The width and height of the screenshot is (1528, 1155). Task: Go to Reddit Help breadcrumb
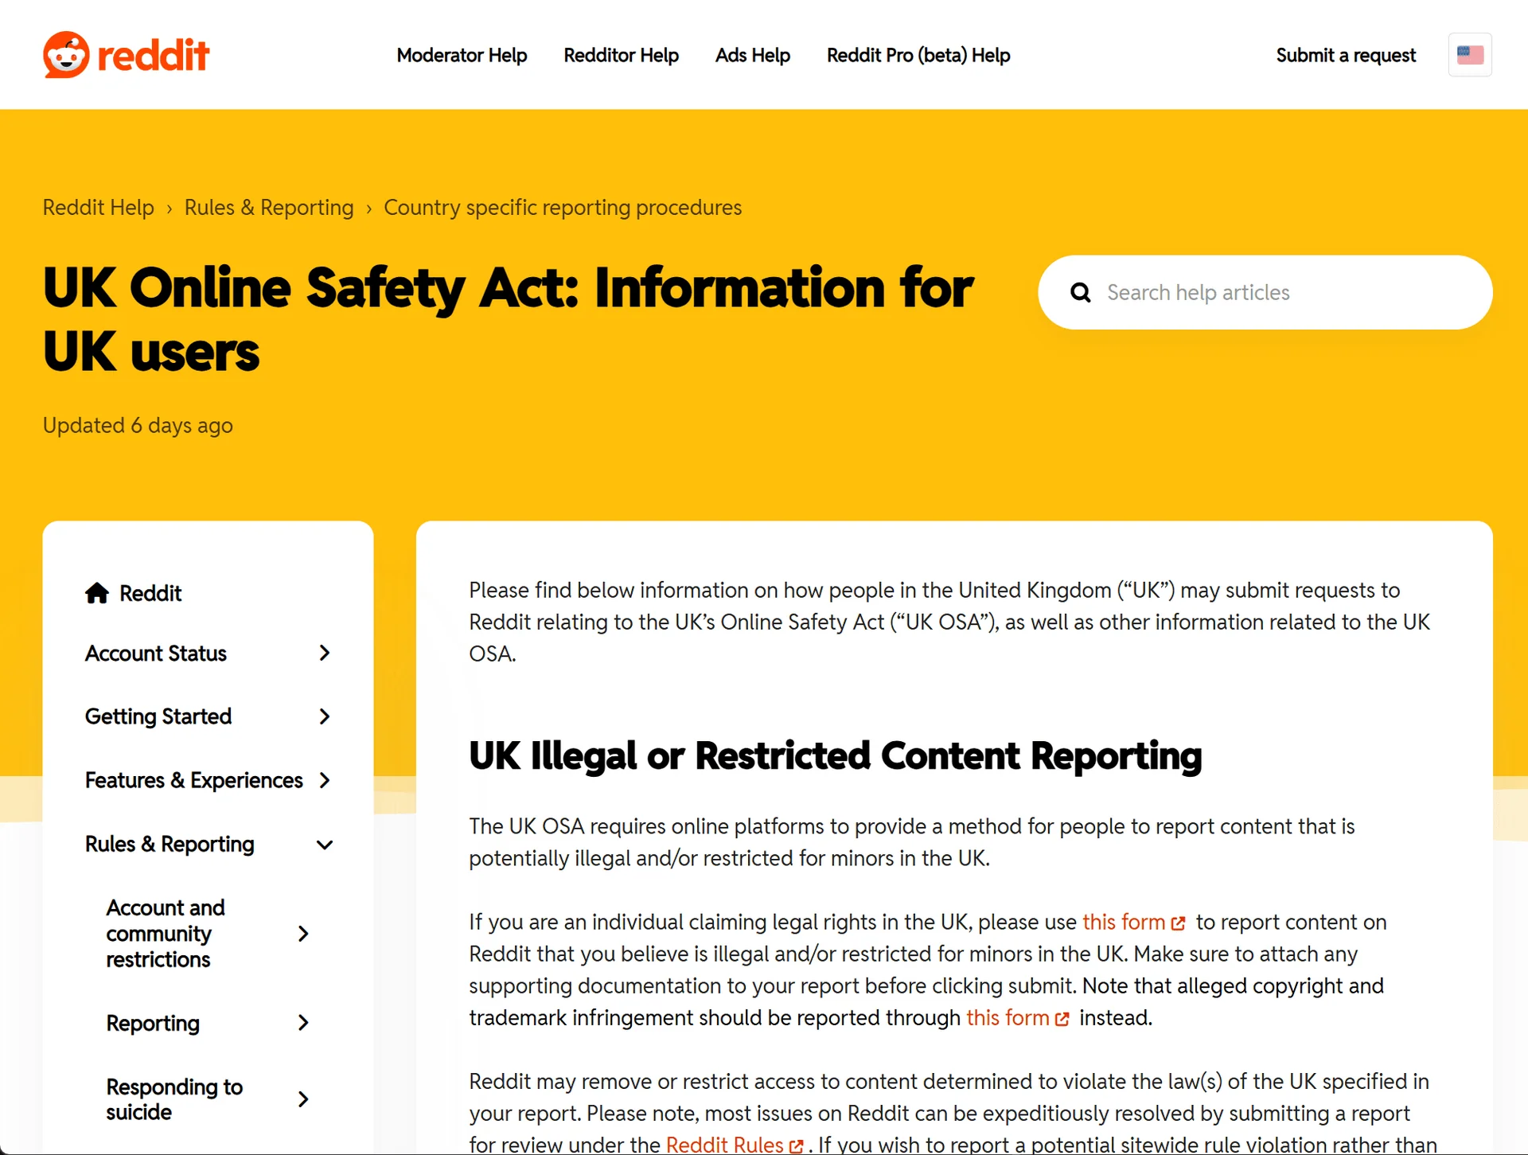pyautogui.click(x=99, y=208)
